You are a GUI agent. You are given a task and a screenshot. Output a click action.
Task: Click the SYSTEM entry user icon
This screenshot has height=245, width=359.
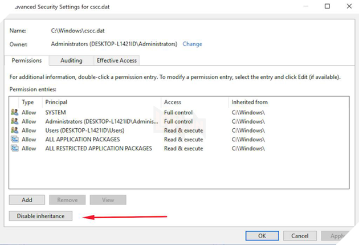[x=14, y=113]
